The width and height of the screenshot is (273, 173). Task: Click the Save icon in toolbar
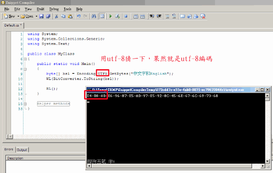pyautogui.click(x=42, y=16)
